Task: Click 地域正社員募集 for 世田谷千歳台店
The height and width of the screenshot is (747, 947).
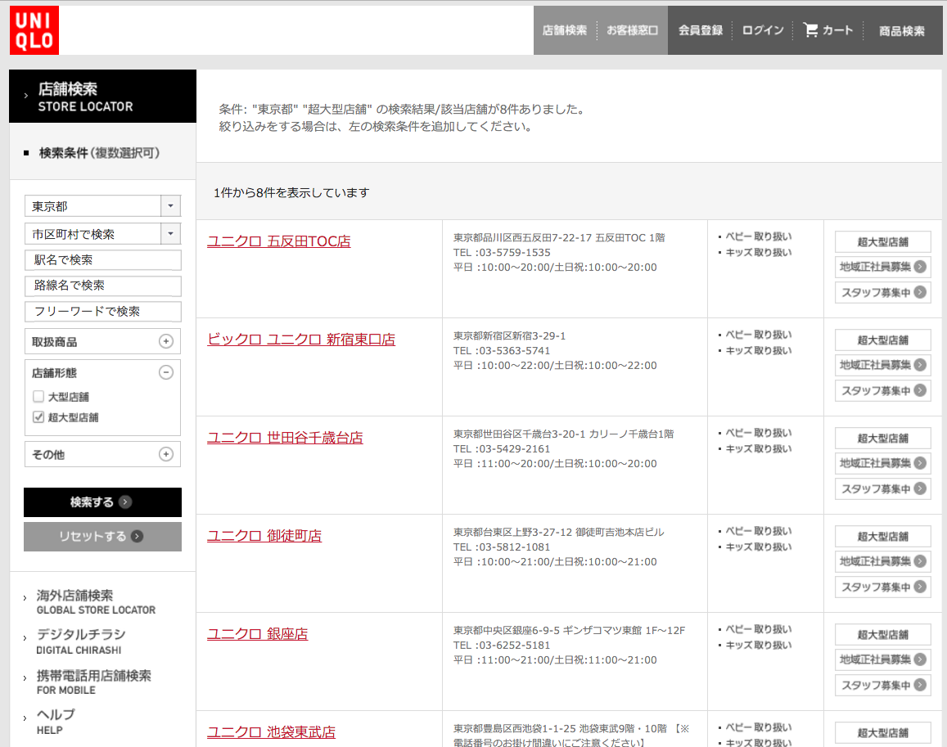Action: pyautogui.click(x=883, y=463)
